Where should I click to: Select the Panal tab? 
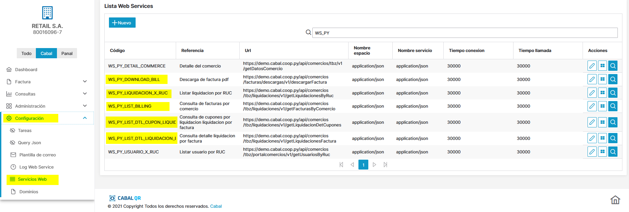[67, 53]
